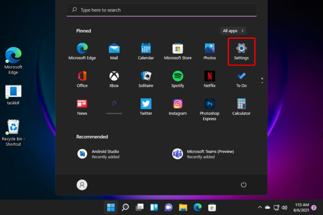Open the power options button
This screenshot has height=215, width=323.
[x=243, y=184]
